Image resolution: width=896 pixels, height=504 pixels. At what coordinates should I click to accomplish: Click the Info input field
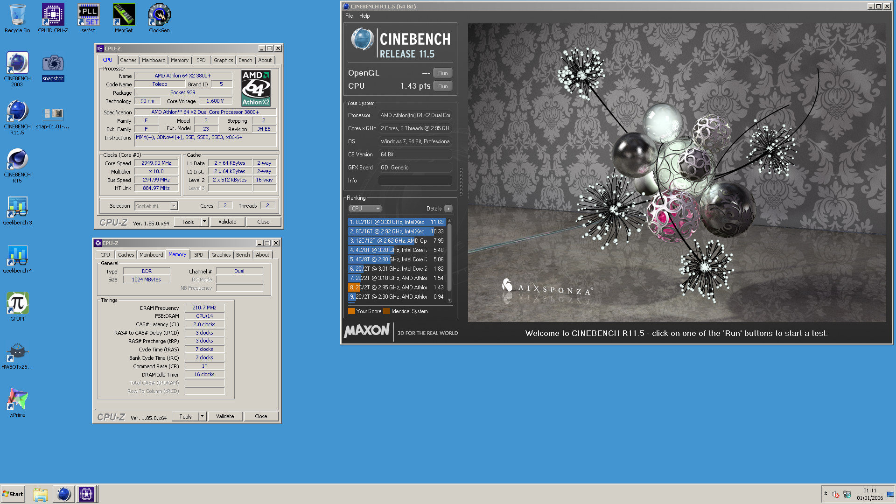point(415,181)
